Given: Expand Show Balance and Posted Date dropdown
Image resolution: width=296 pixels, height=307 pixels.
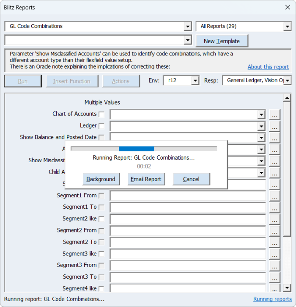Looking at the screenshot, I should 261,138.
